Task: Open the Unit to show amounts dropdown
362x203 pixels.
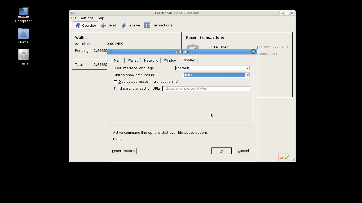Action: [216, 75]
